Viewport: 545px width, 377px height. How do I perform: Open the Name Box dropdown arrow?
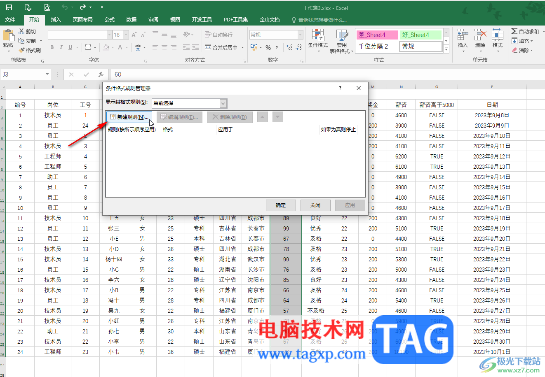pyautogui.click(x=47, y=74)
